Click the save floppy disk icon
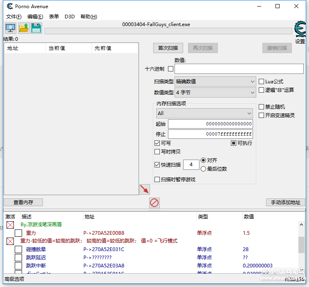309x287 pixels. click(36, 28)
